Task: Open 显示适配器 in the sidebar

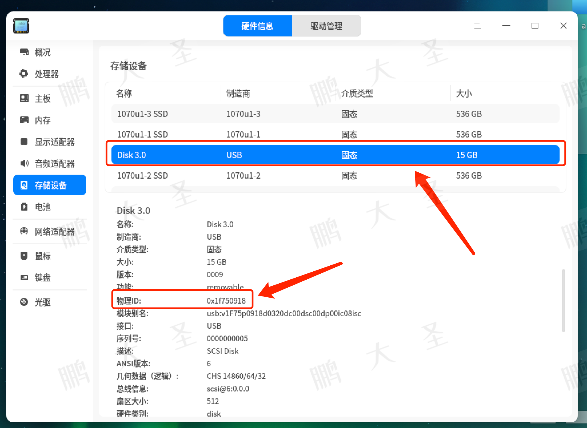Action: (x=50, y=142)
